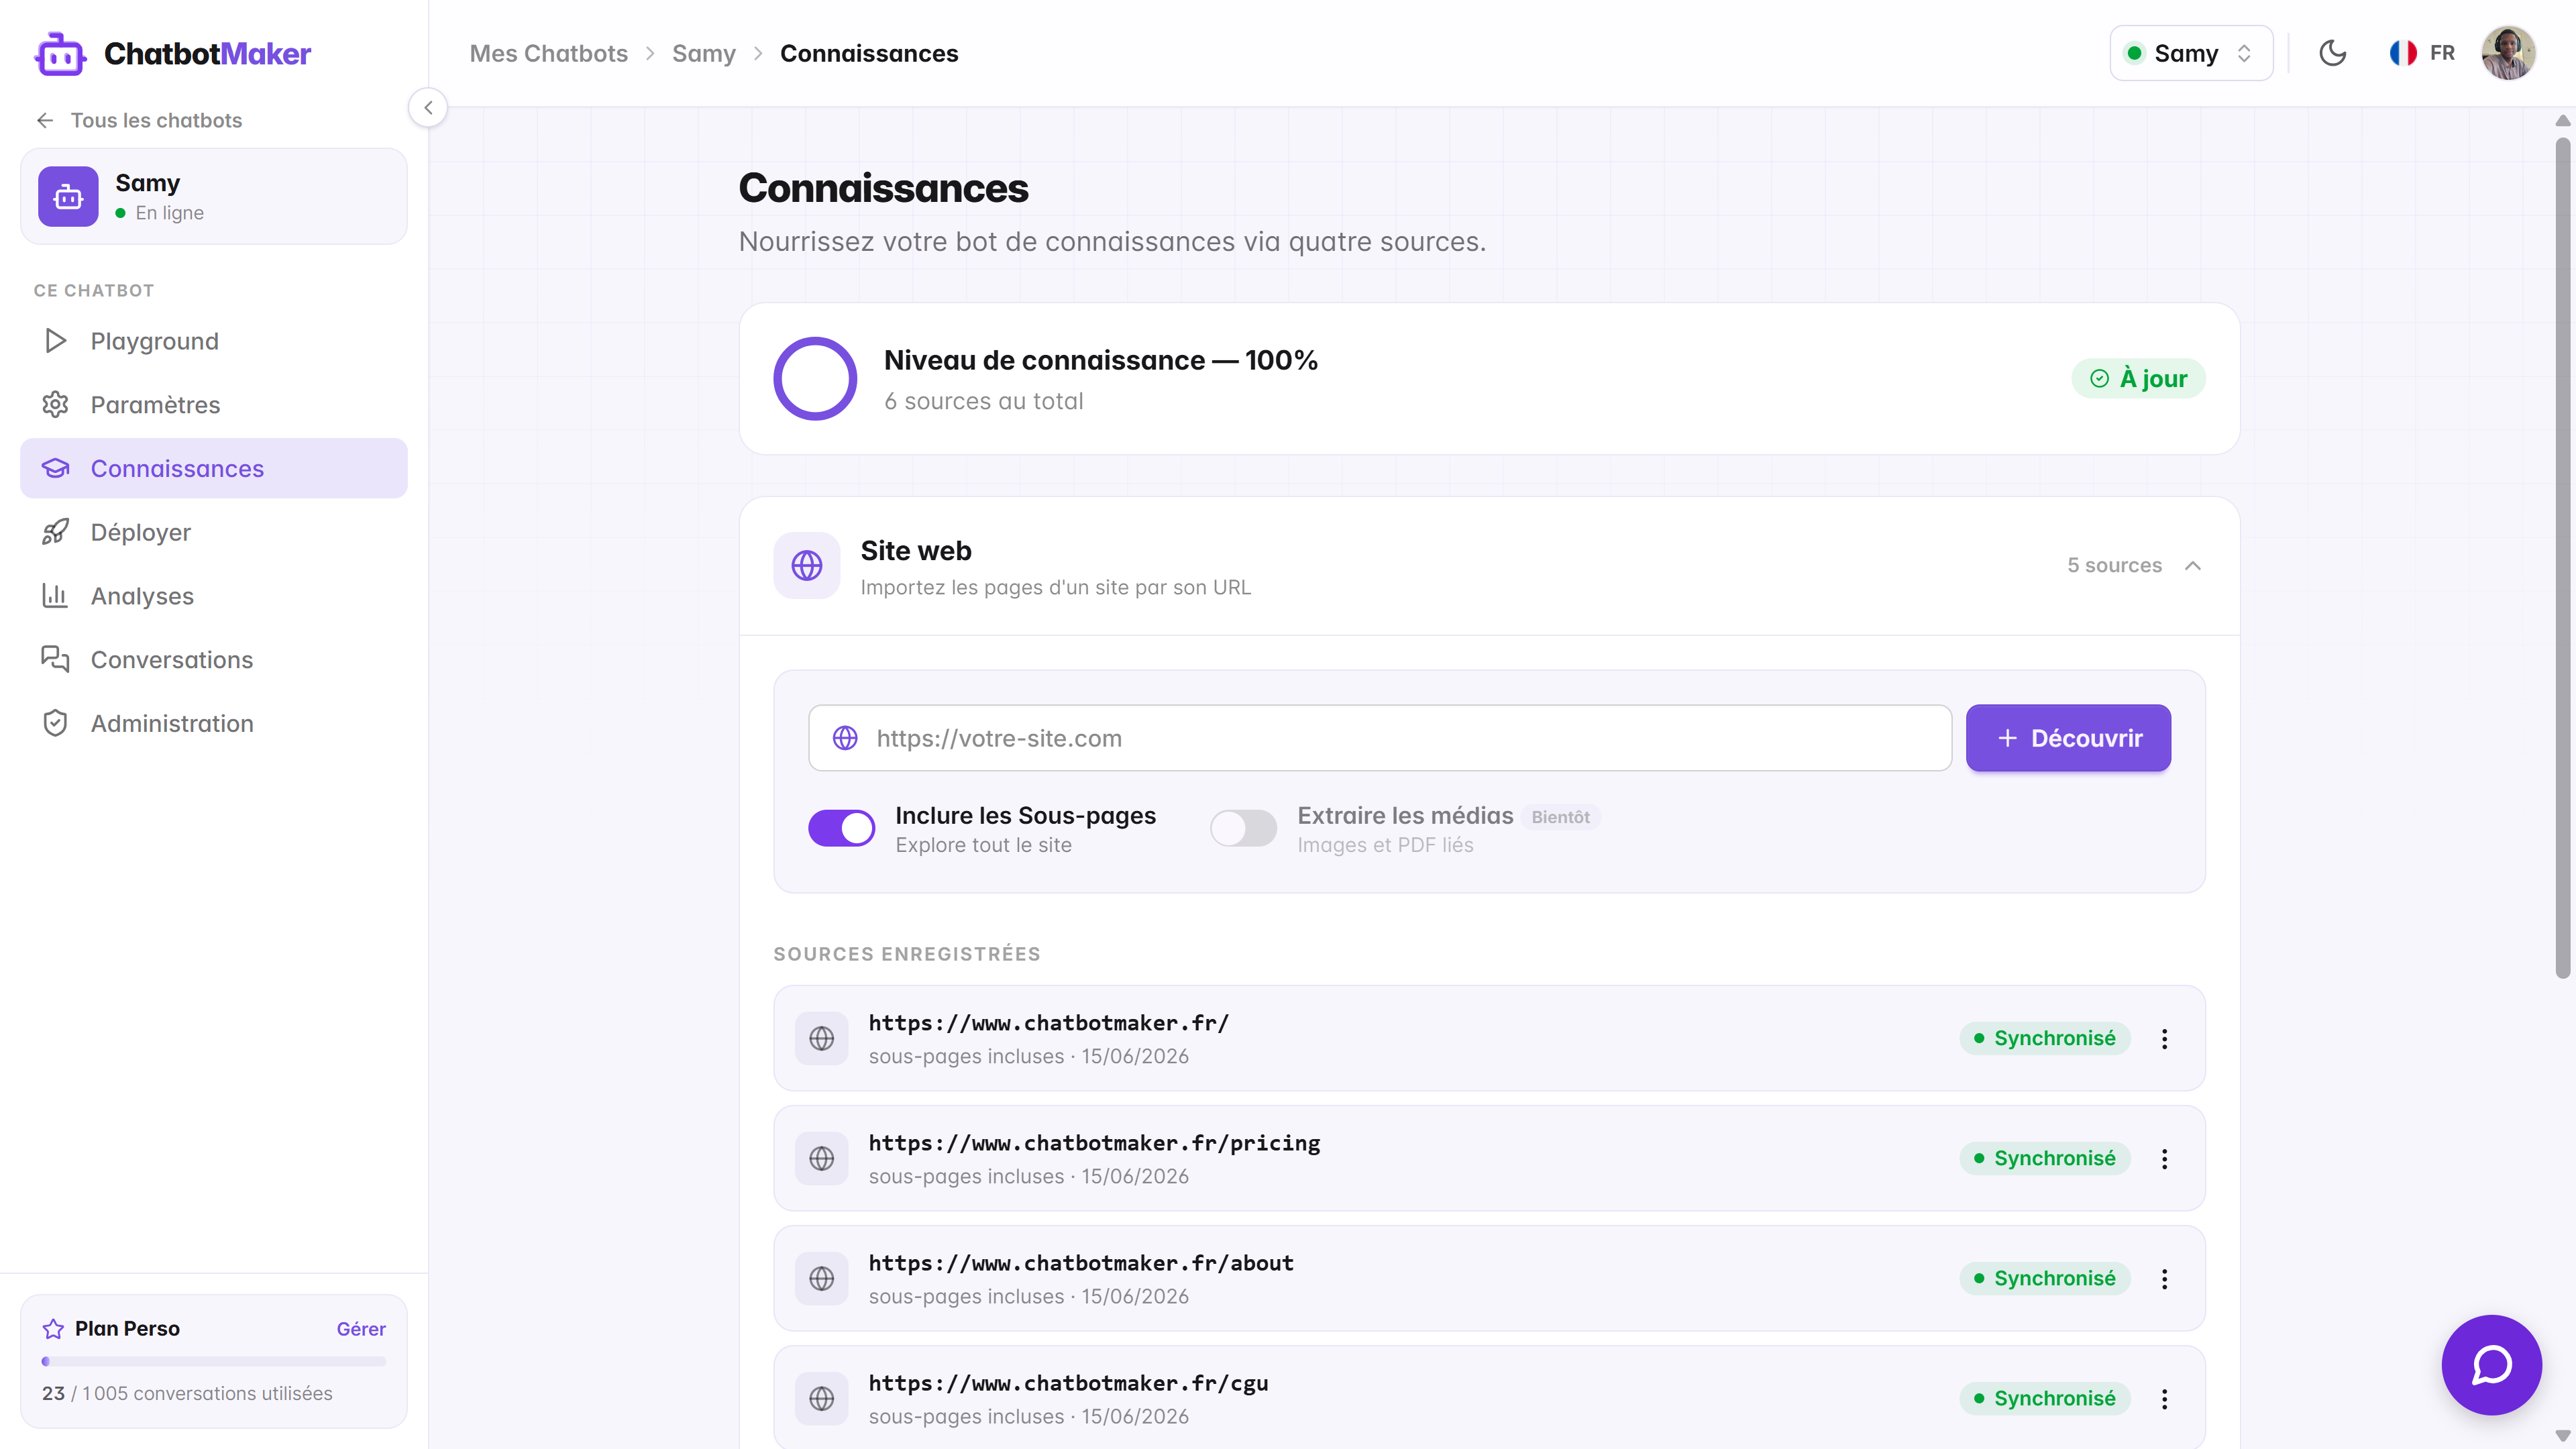The image size is (2576, 1449).
Task: Click the 5 sources count label
Action: click(2114, 565)
